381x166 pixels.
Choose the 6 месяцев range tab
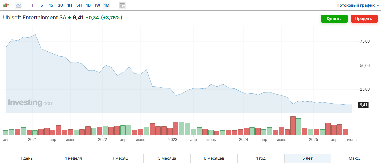coord(214,158)
